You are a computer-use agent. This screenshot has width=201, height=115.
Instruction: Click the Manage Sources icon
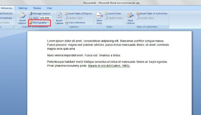click(30, 14)
